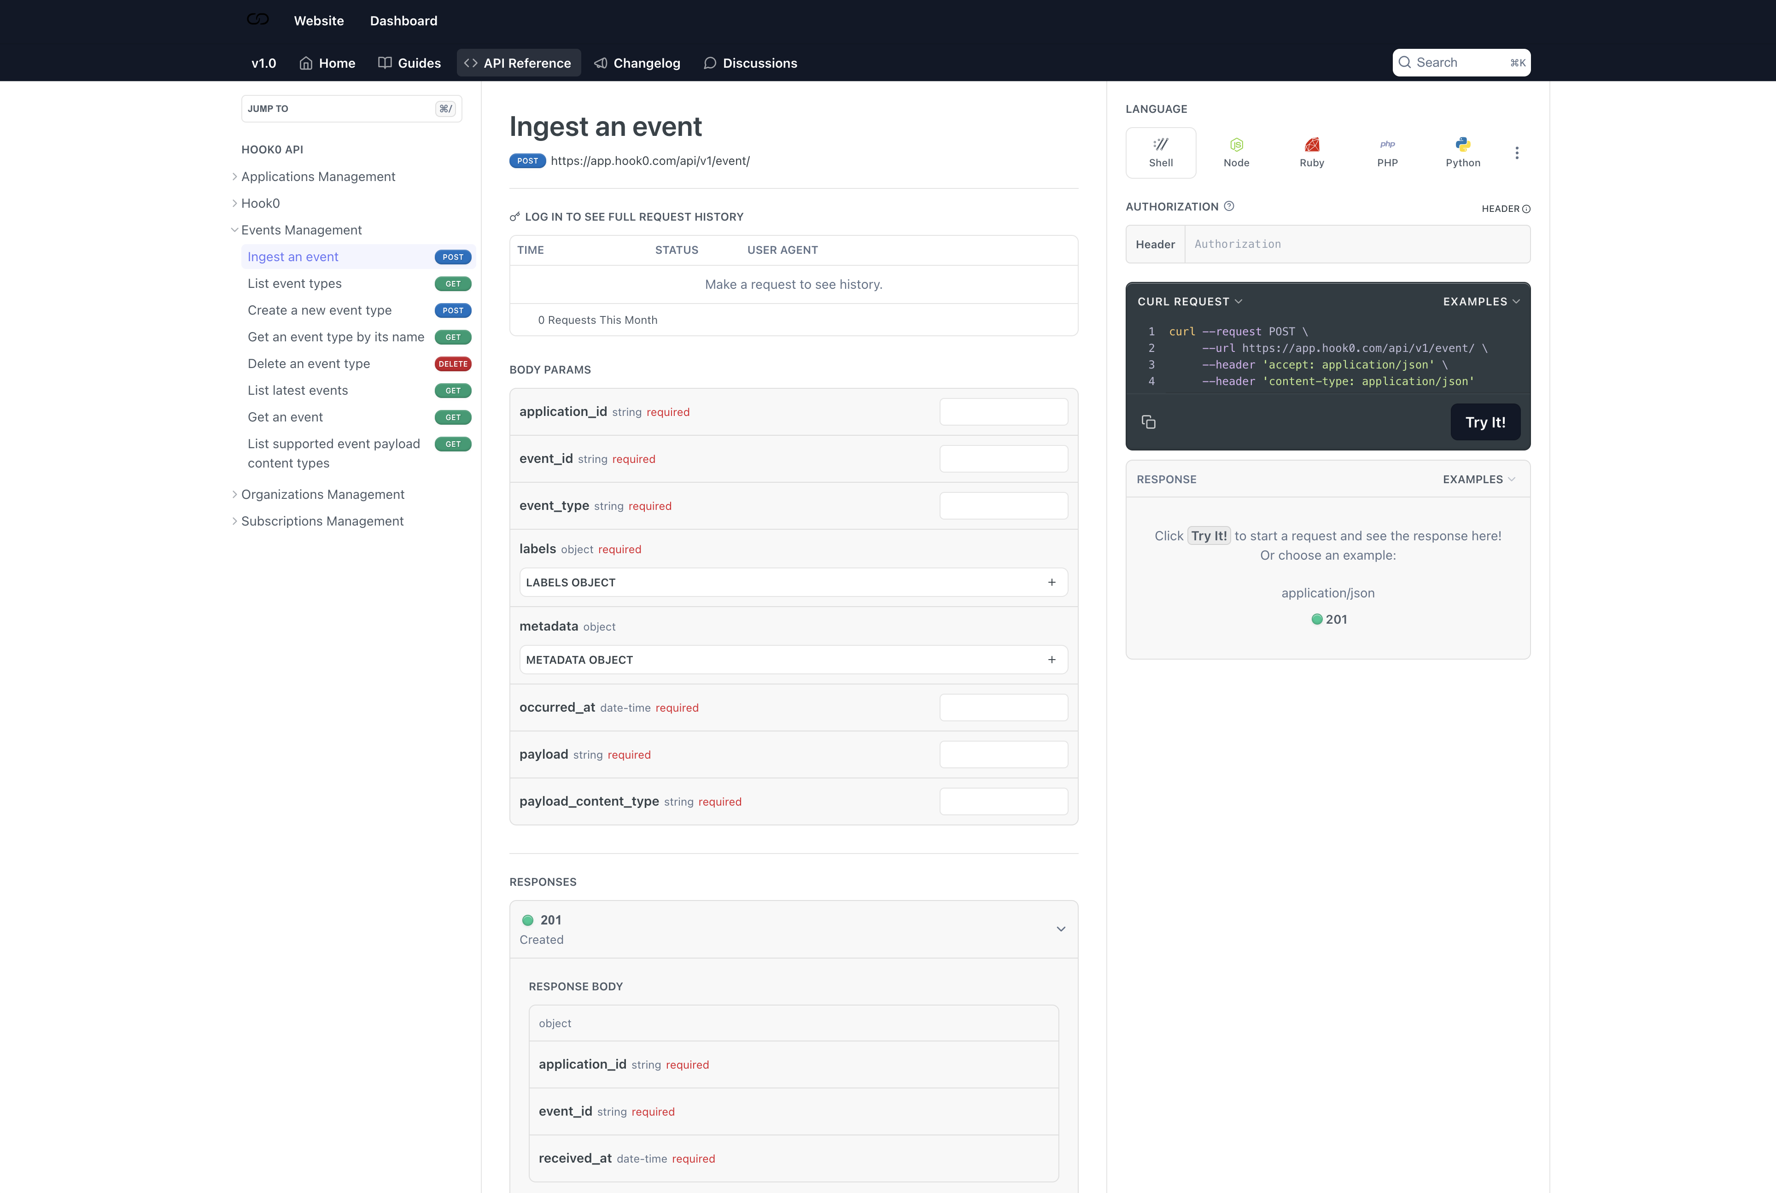Click '0 Requests This Month' text
1776x1193 pixels.
point(597,320)
